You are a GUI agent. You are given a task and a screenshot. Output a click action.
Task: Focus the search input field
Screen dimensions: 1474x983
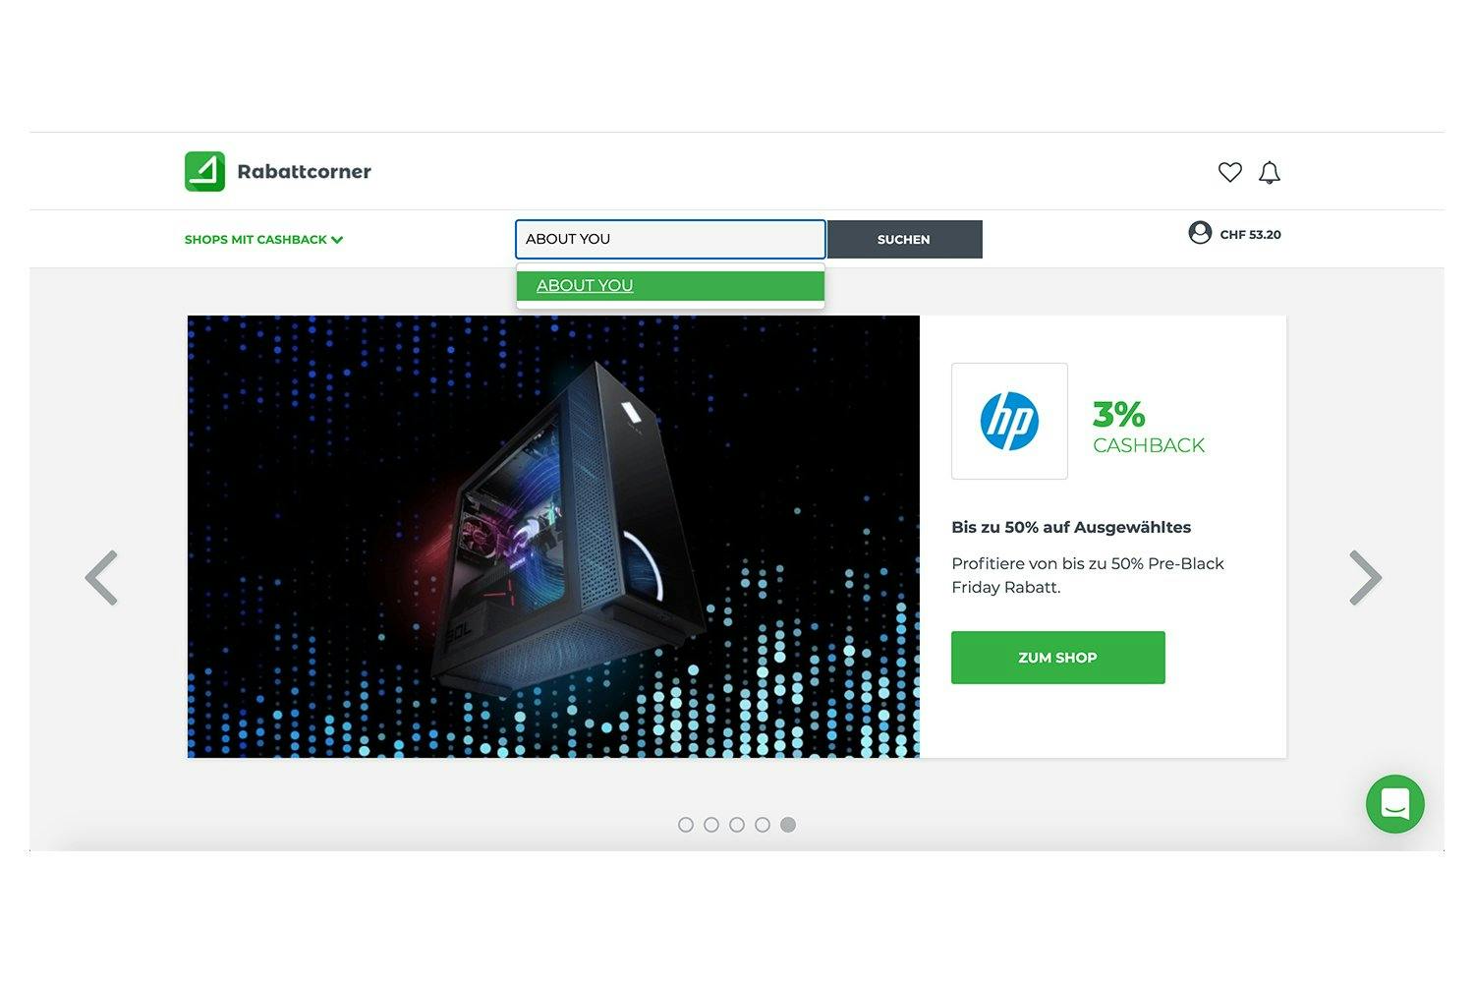pyautogui.click(x=670, y=239)
